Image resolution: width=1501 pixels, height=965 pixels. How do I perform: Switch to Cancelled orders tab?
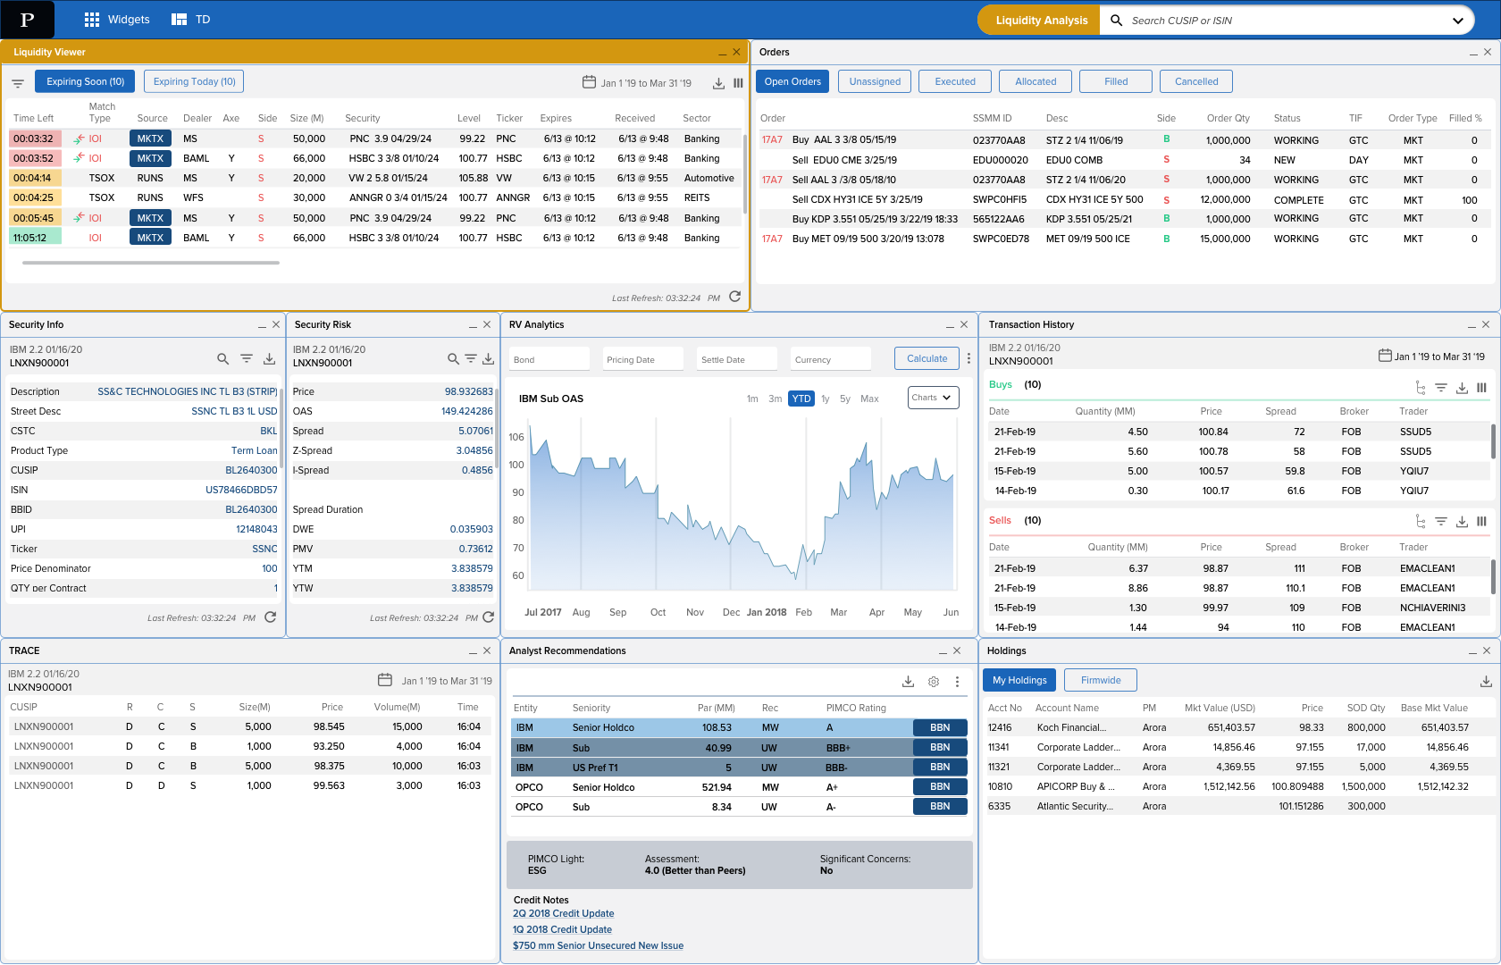(x=1196, y=81)
